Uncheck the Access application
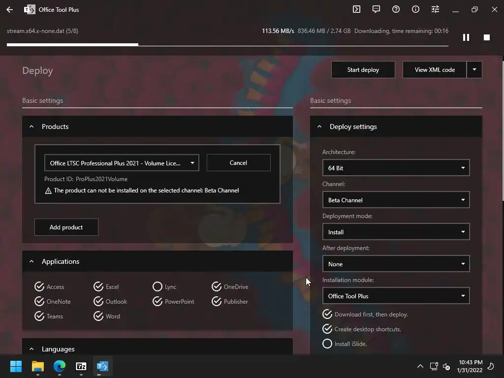 coord(39,287)
